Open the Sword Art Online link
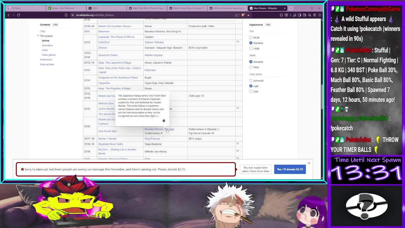 coord(108,55)
